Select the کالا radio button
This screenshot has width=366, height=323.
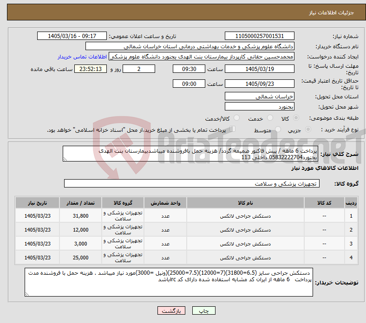pos(296,118)
